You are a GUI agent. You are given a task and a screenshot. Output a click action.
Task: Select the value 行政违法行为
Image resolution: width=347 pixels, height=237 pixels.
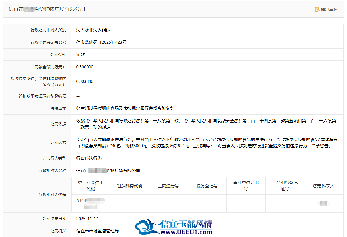pyautogui.click(x=89, y=158)
